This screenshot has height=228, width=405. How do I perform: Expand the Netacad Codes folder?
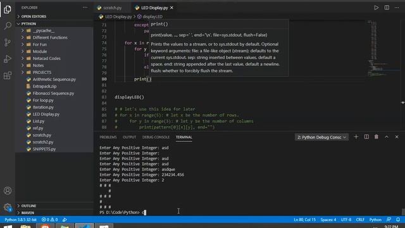point(54,58)
